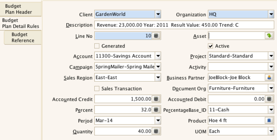Open calculator icon for Percent field
The image size is (277, 140).
point(156,110)
